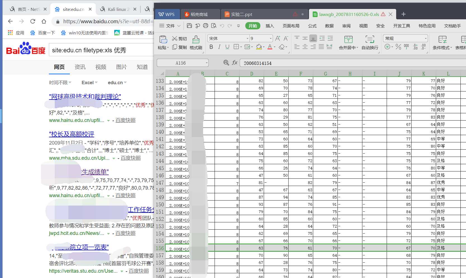Toggle top vertical alignment
The height and width of the screenshot is (278, 466).
coord(297,38)
